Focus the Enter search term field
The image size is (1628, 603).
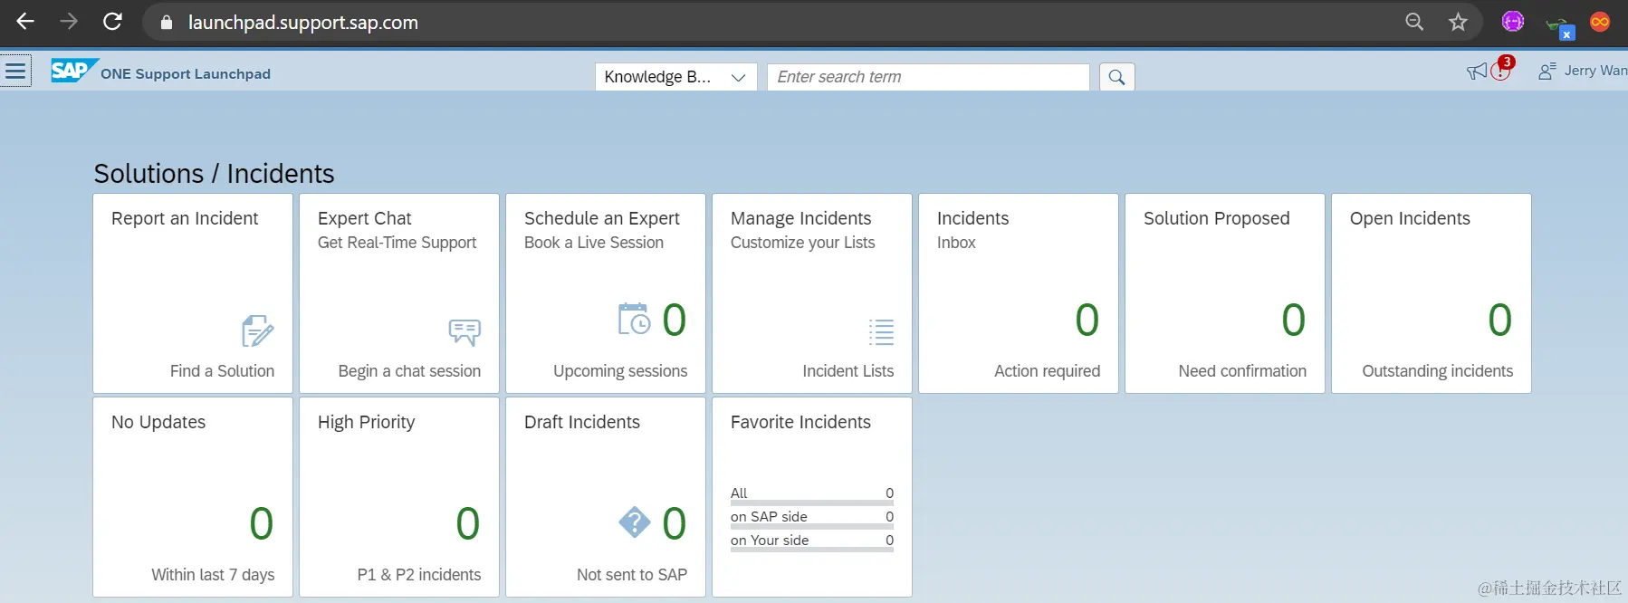(928, 77)
